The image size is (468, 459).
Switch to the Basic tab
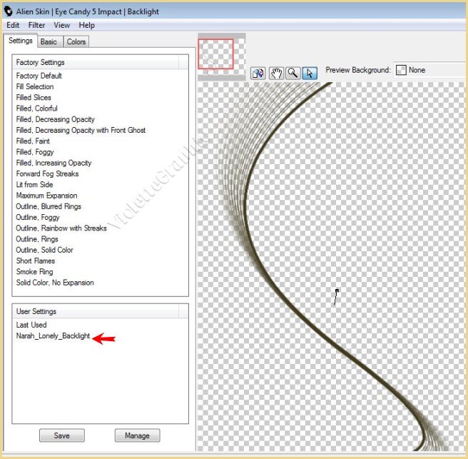(x=49, y=42)
